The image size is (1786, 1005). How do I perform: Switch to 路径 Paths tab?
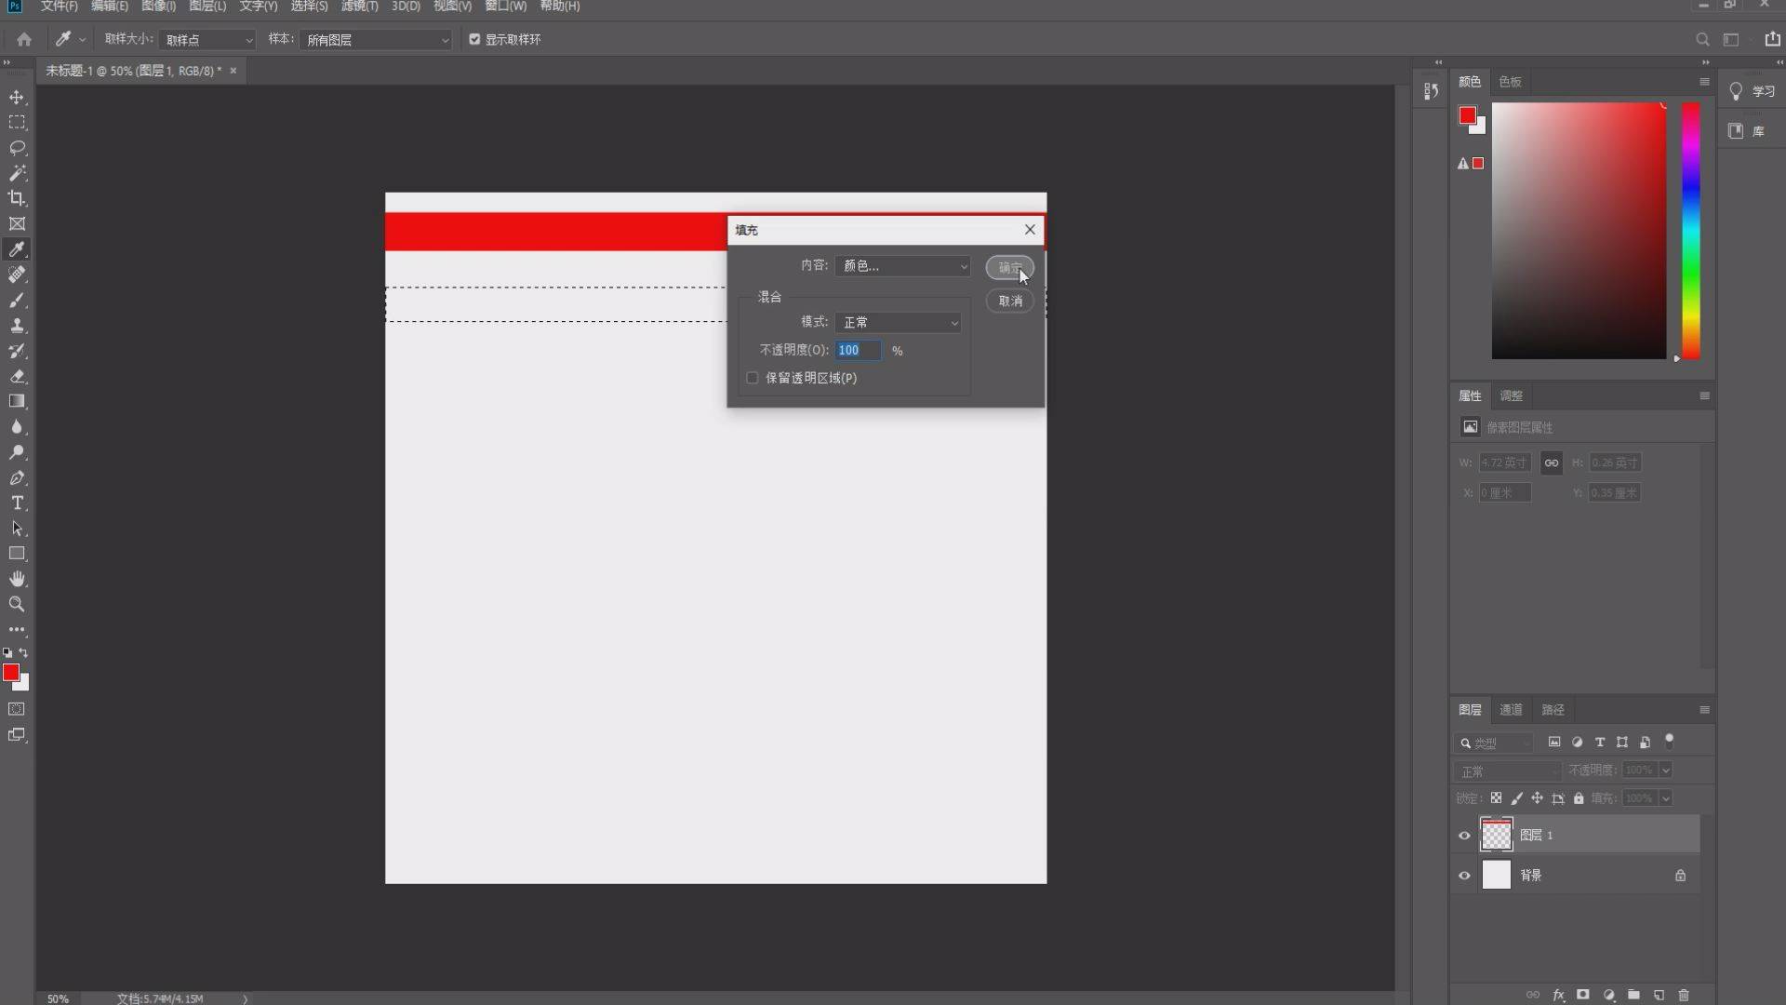pyautogui.click(x=1553, y=708)
